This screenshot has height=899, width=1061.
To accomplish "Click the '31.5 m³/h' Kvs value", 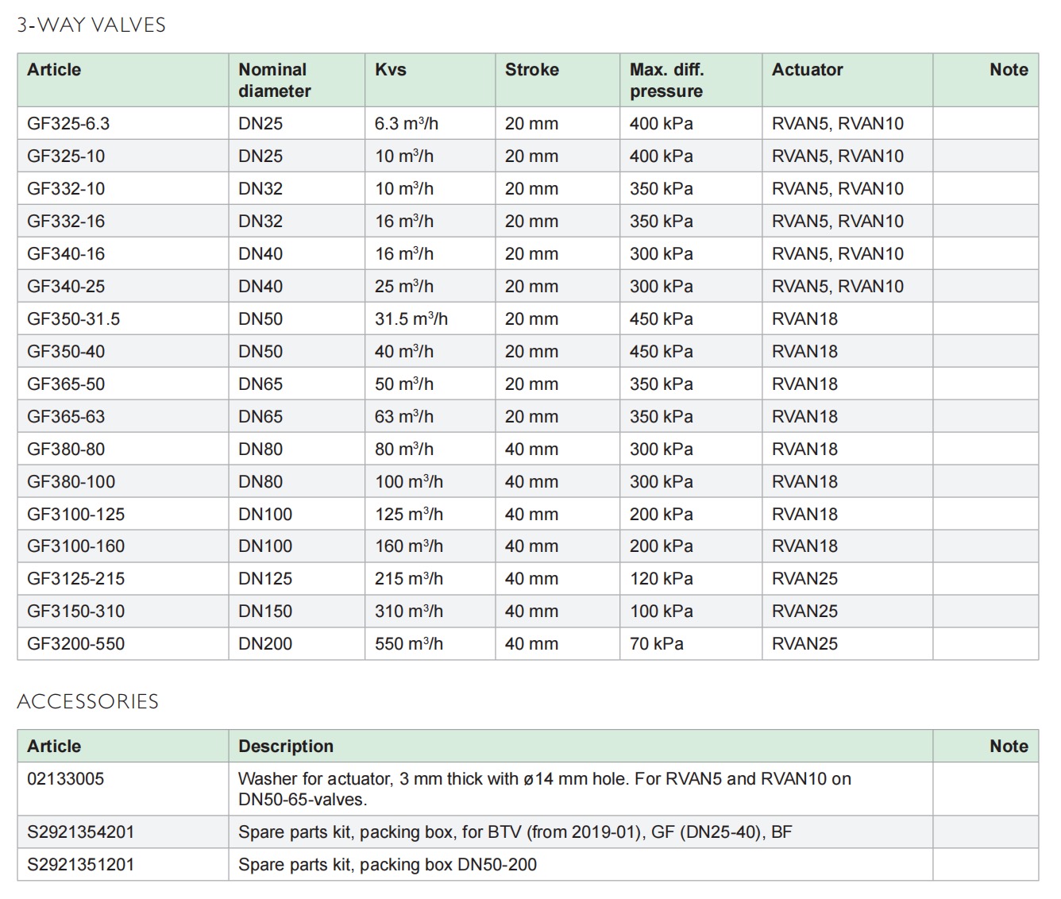I will pyautogui.click(x=411, y=319).
